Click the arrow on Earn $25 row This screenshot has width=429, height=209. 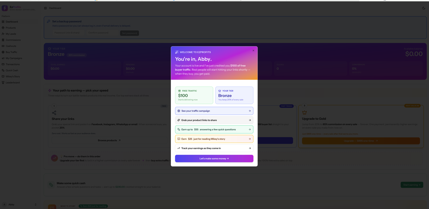(250, 139)
